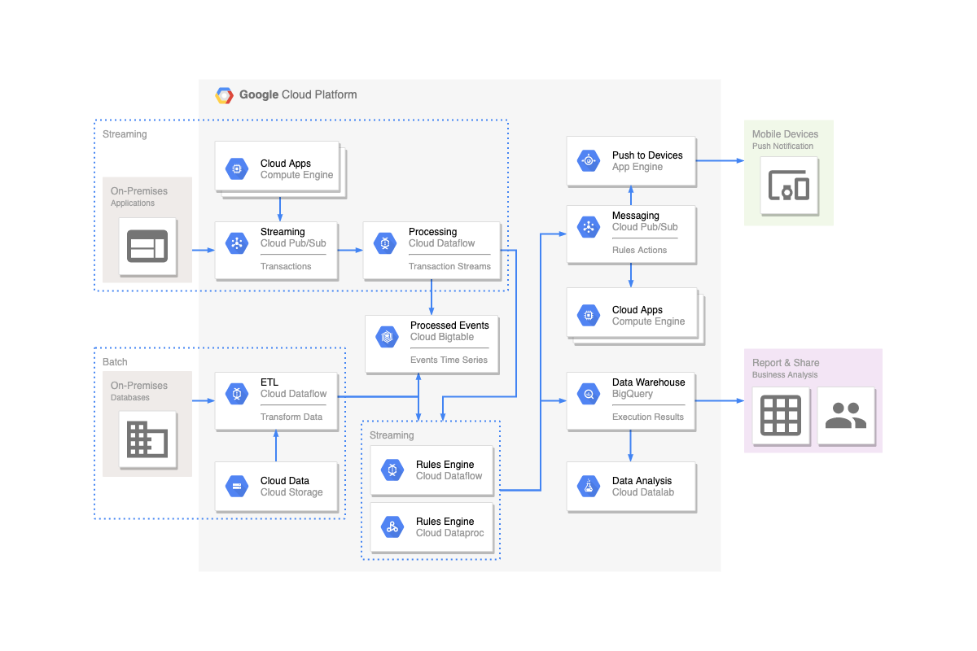
Task: Click the "Processing" card title
Action: [x=433, y=232]
